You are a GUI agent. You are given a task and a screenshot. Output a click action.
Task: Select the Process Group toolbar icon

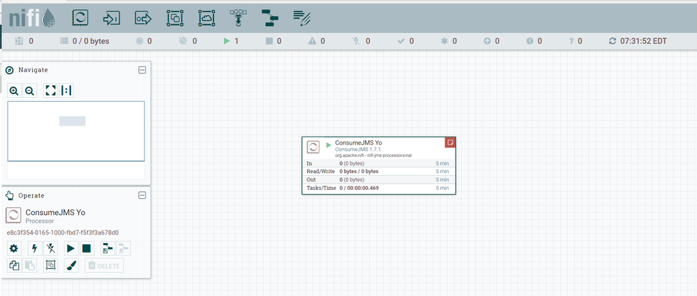(x=174, y=18)
